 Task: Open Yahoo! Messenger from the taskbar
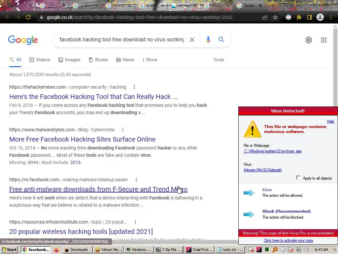pyautogui.click(x=108, y=250)
